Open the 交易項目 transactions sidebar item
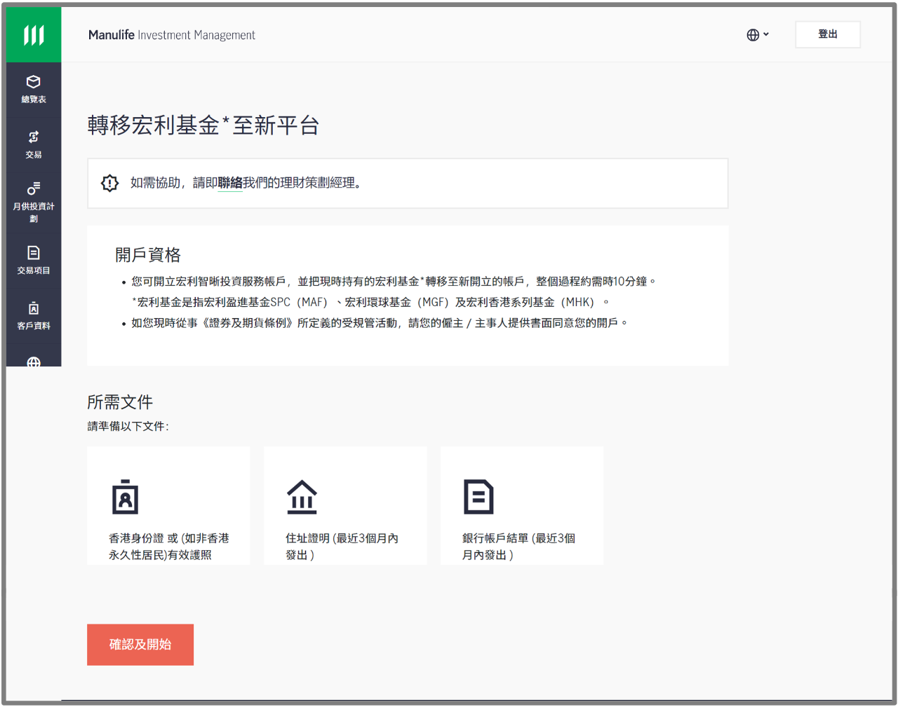This screenshot has width=898, height=707. pyautogui.click(x=34, y=260)
